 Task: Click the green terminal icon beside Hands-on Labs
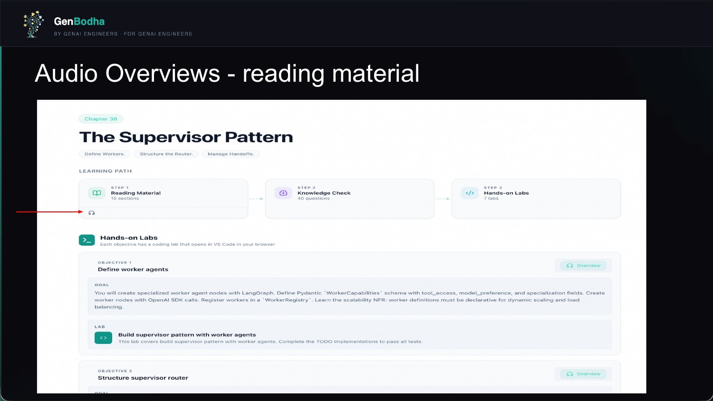(87, 240)
